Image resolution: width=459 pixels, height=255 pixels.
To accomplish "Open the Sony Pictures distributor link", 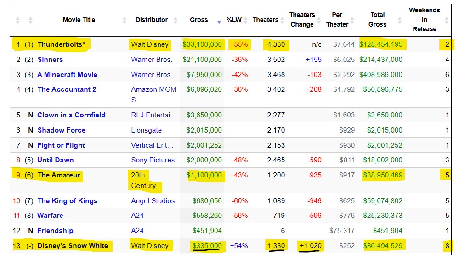I will click(153, 160).
